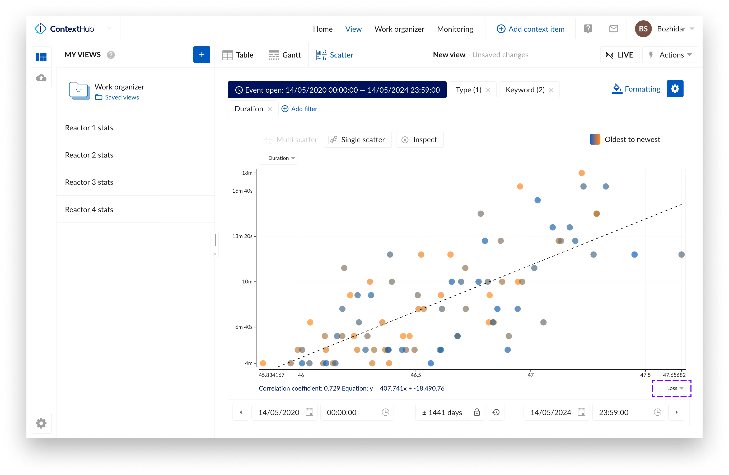Open the Monitoring menu item
The height and width of the screenshot is (475, 729).
tap(455, 29)
